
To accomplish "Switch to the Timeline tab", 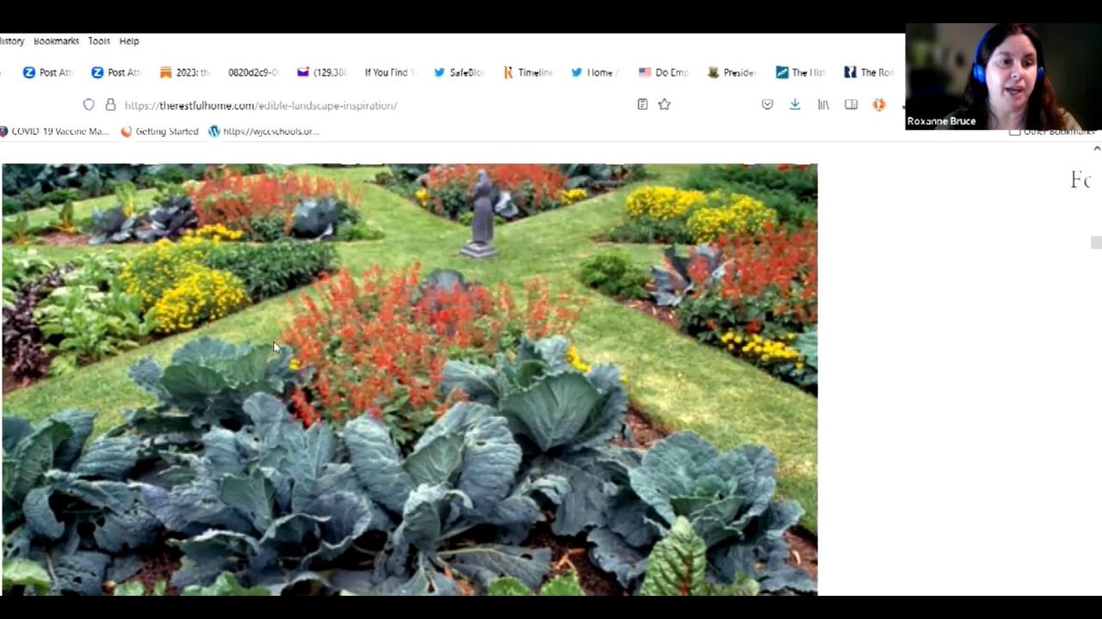I will coord(527,72).
